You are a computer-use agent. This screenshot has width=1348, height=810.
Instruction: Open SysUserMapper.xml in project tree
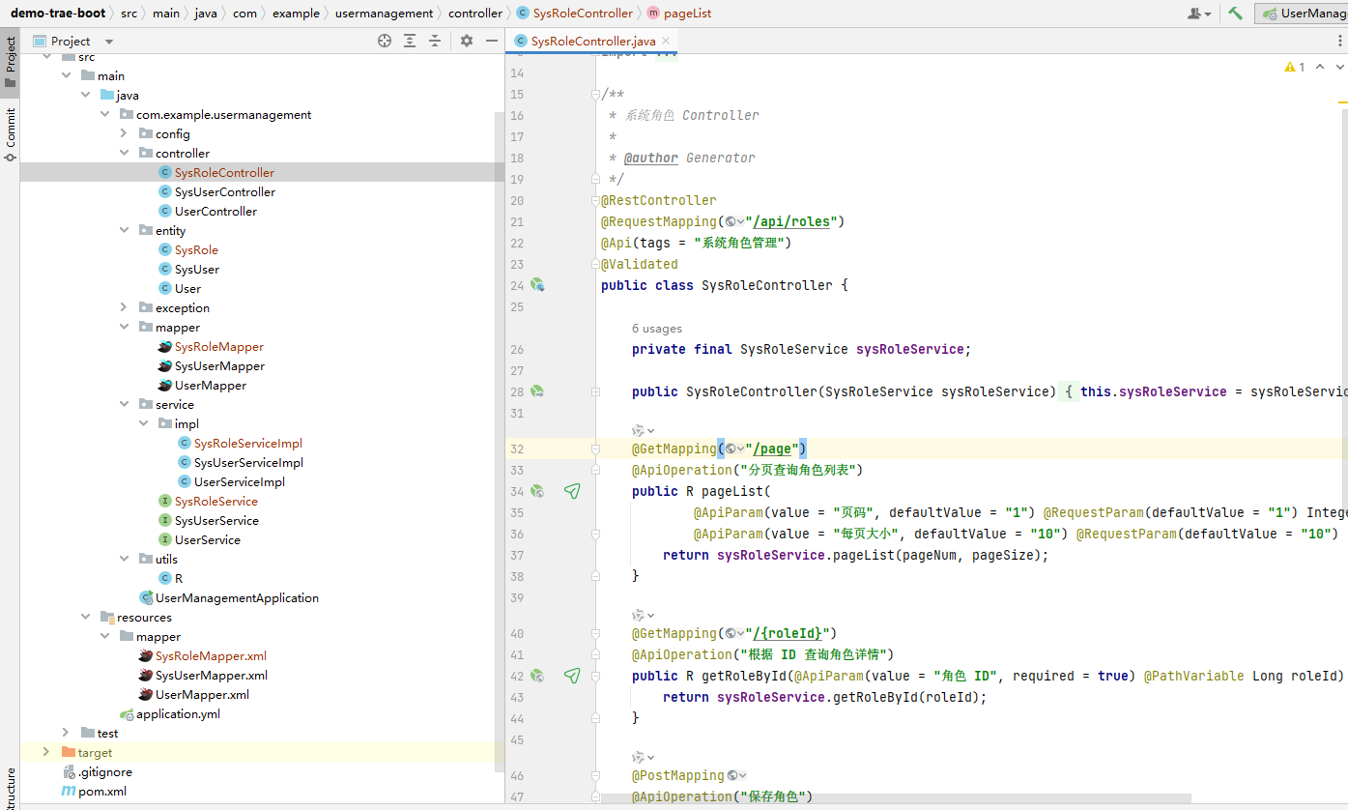pyautogui.click(x=211, y=675)
